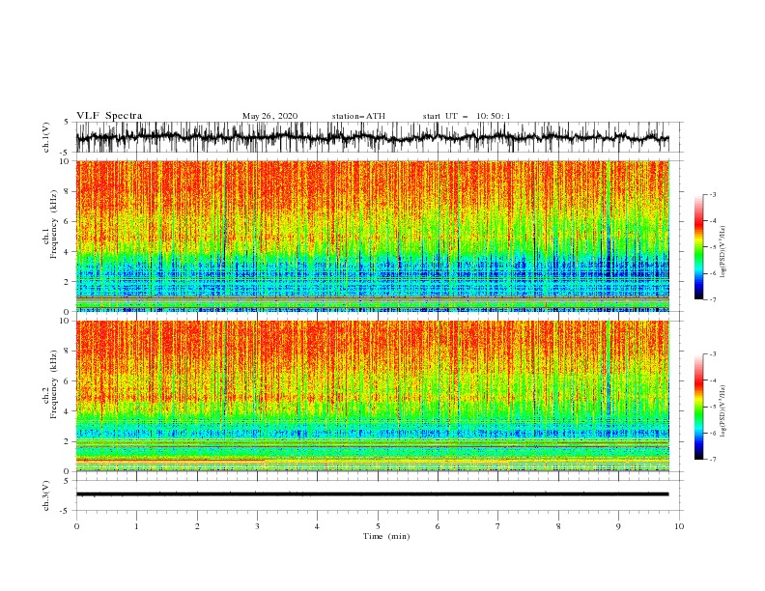The image size is (765, 591).
Task: Click the time axis tick label "3"
Action: tap(257, 526)
